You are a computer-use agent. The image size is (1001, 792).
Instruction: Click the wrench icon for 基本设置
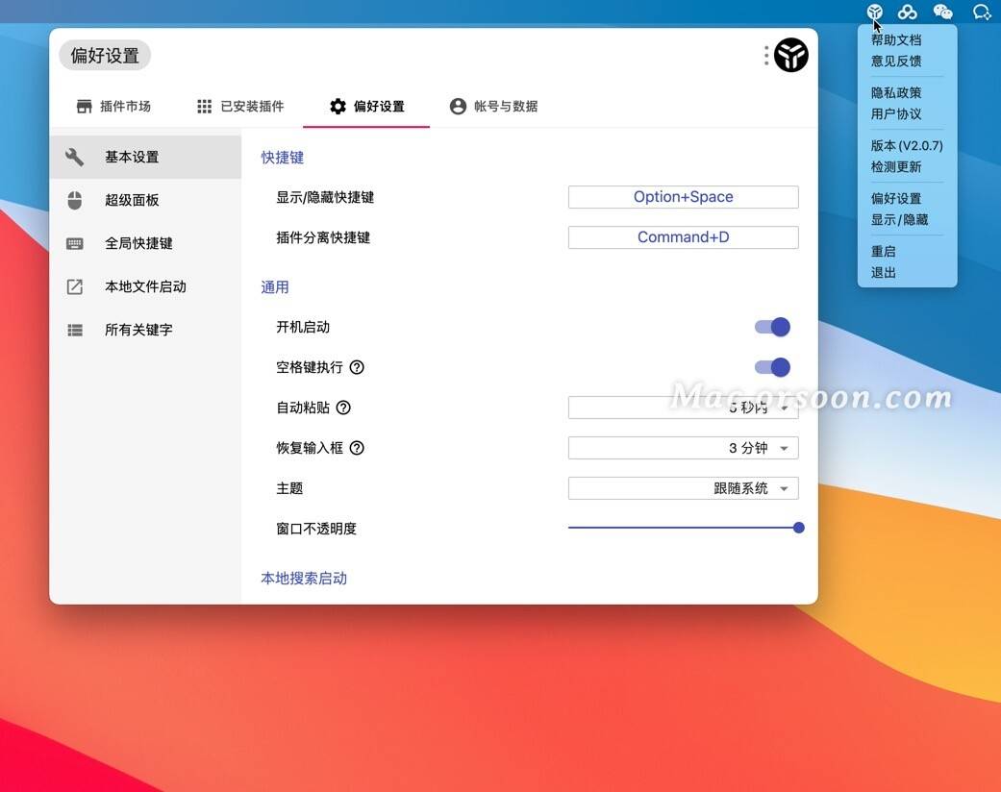point(75,157)
